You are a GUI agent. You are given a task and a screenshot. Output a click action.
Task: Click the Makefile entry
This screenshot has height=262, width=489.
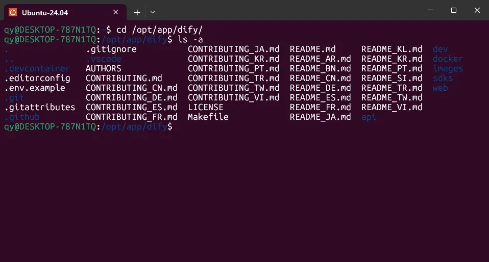click(x=208, y=117)
